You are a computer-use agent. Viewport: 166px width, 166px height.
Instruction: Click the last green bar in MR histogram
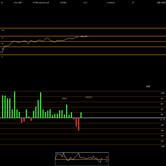coord(81,115)
